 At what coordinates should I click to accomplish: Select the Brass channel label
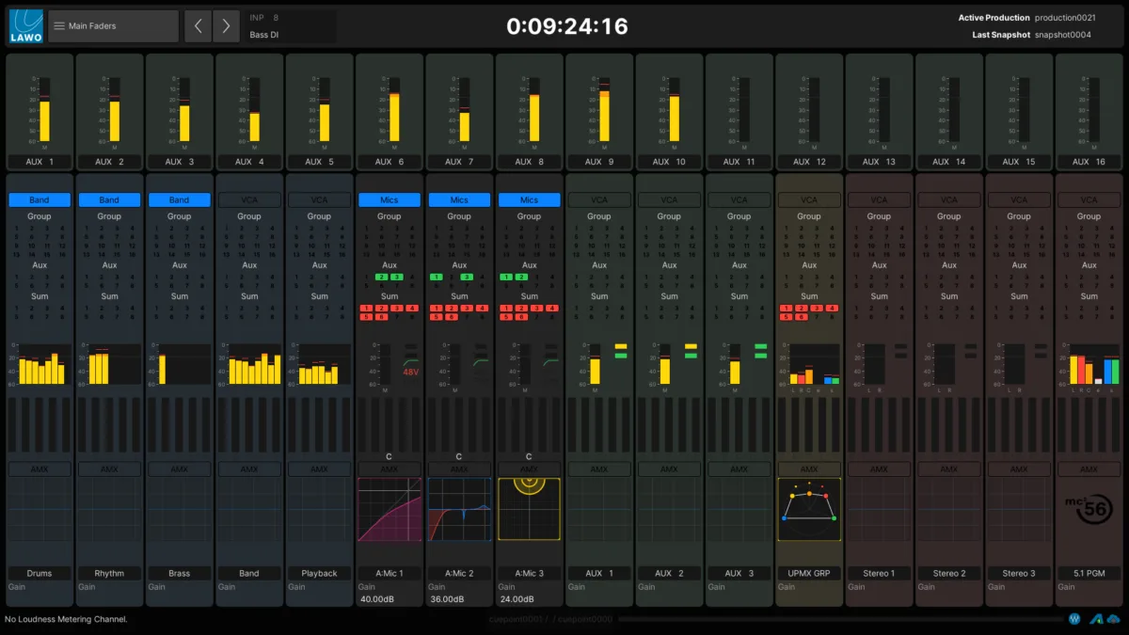179,573
